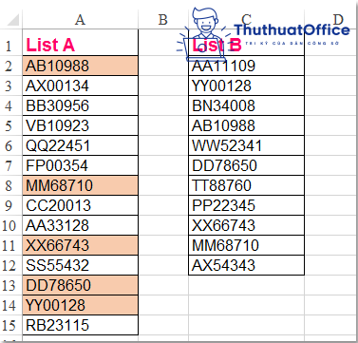This screenshot has height=343, width=358.
Task: Select cell YY00128 in List B
Action: (247, 86)
